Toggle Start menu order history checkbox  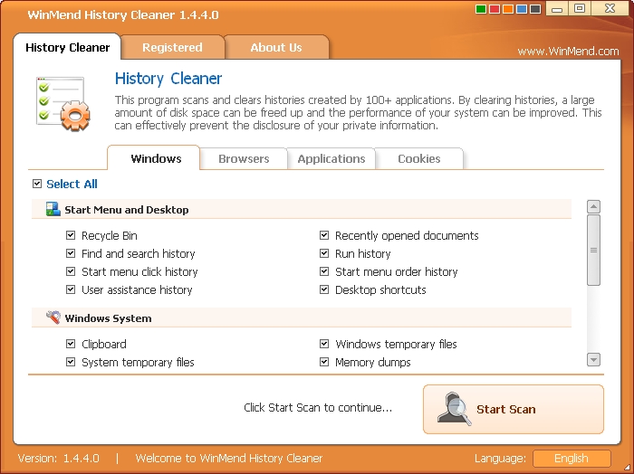pos(324,271)
